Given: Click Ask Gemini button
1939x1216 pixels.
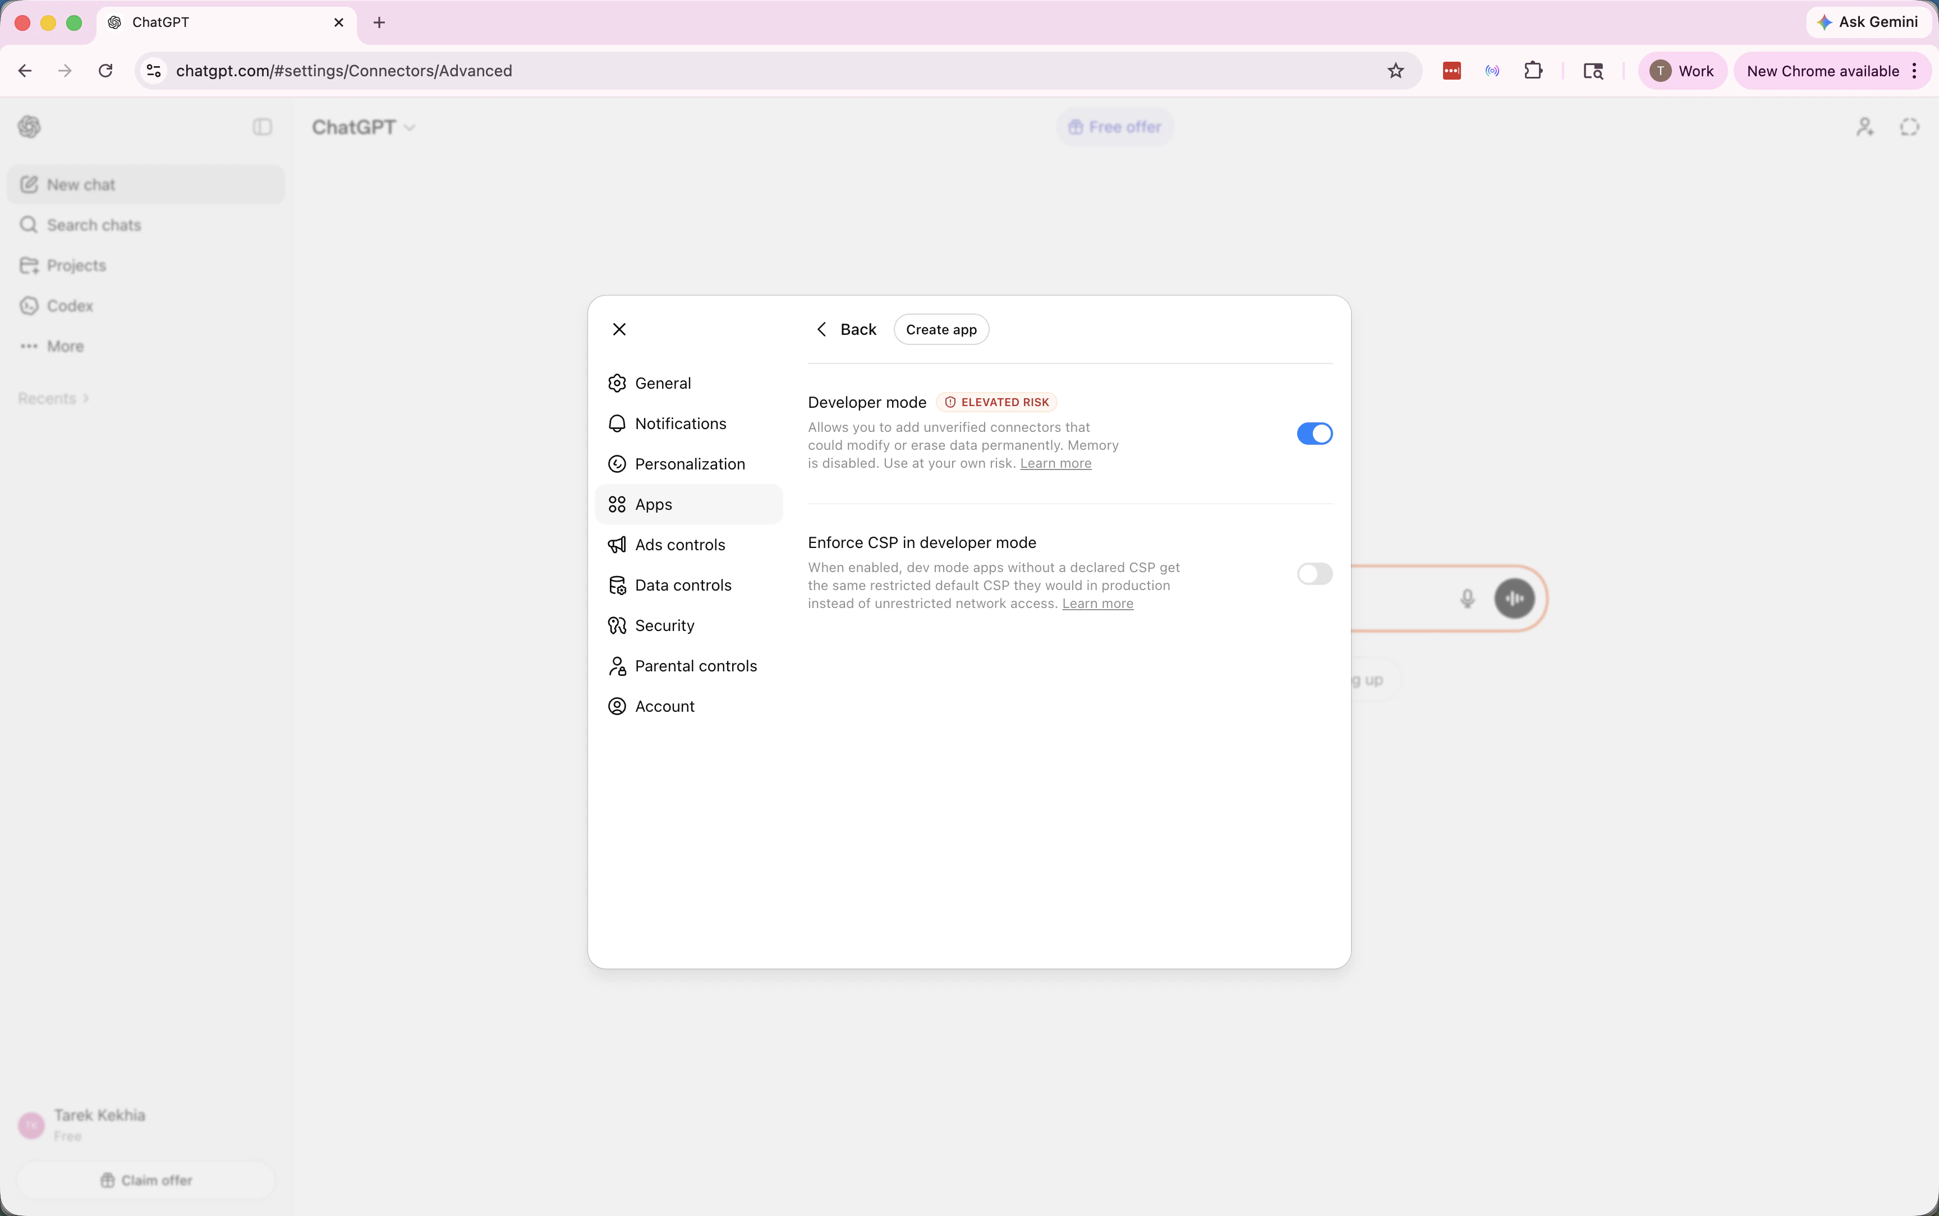Looking at the screenshot, I should [x=1869, y=22].
